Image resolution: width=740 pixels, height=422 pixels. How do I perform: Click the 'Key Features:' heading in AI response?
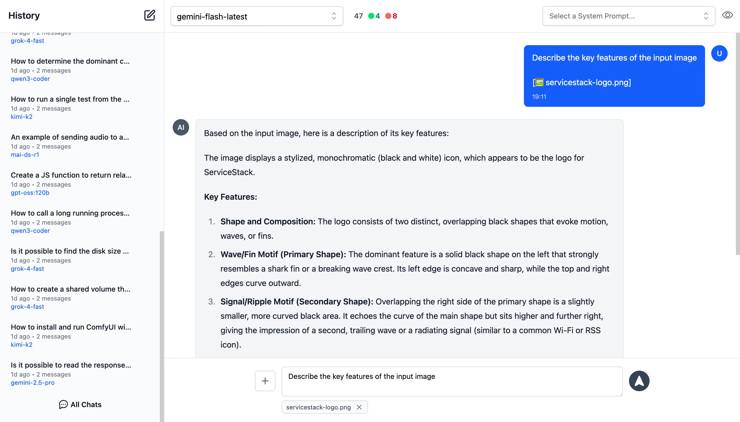tap(230, 197)
